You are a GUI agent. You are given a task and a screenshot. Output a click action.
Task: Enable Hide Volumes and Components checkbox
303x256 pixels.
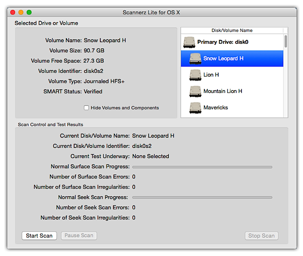(x=86, y=108)
